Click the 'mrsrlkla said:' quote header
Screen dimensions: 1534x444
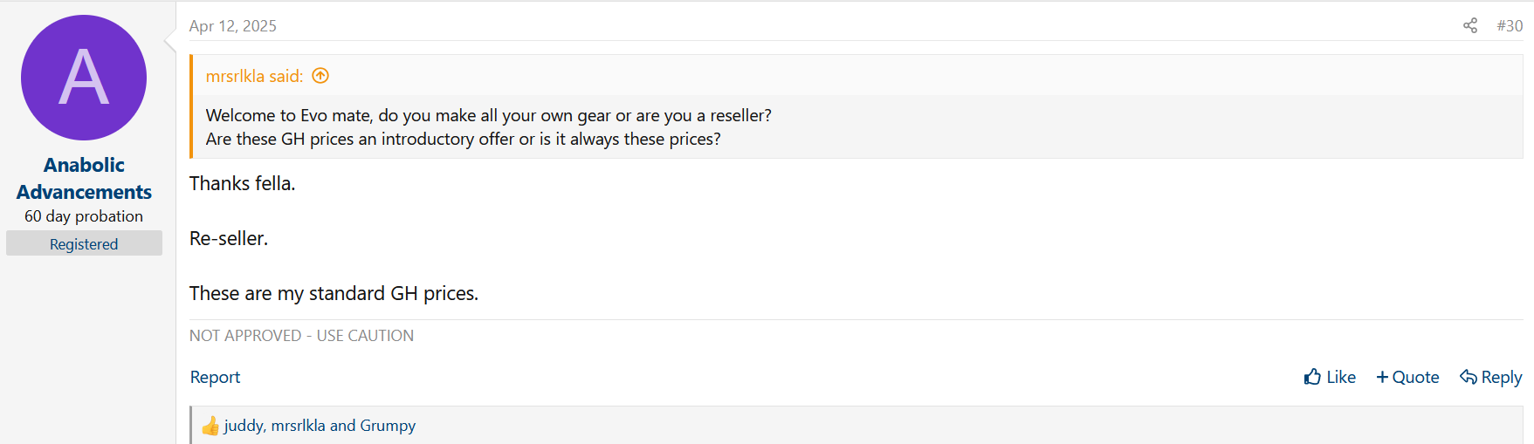point(254,76)
